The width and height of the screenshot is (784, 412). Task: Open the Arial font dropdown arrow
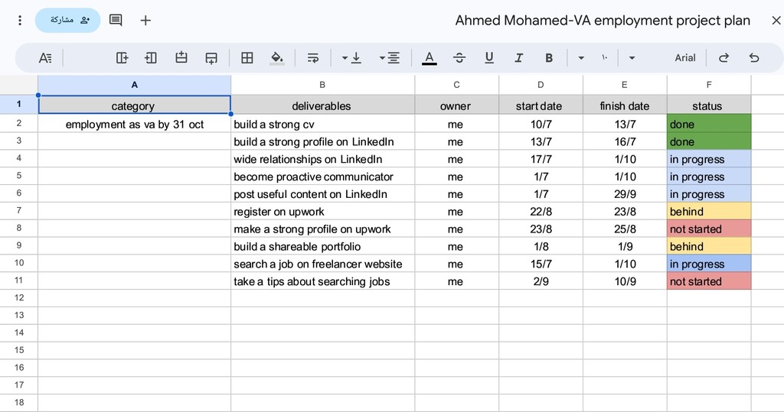(632, 58)
